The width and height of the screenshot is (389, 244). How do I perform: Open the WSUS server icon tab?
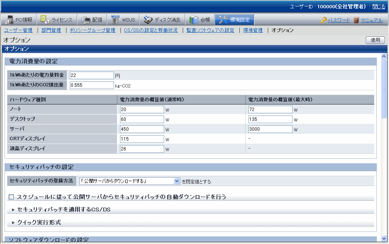(115, 20)
